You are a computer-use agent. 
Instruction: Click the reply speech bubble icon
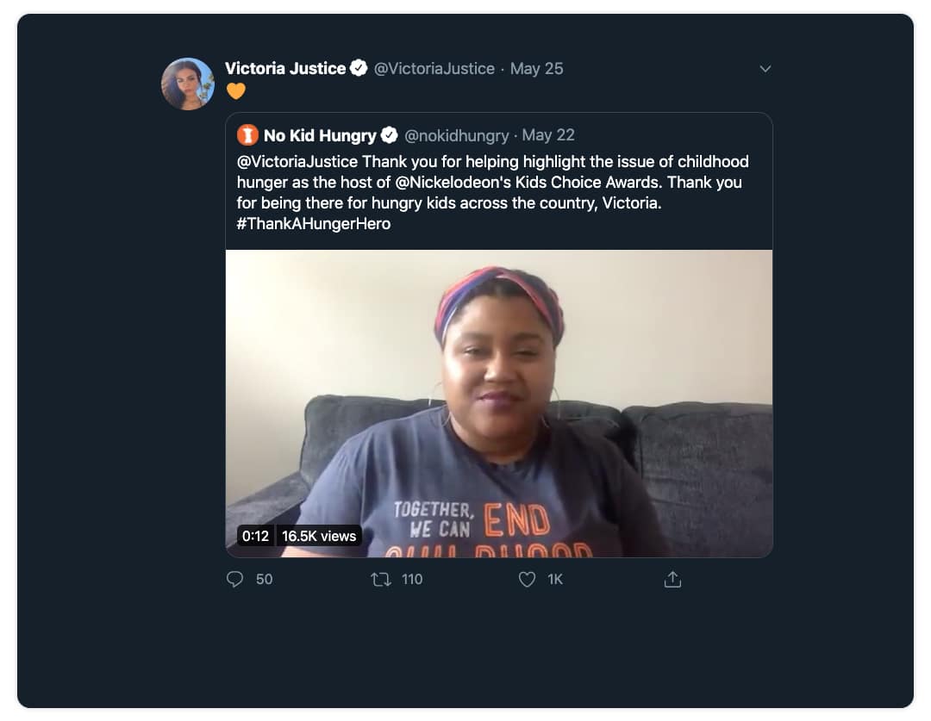(x=234, y=579)
